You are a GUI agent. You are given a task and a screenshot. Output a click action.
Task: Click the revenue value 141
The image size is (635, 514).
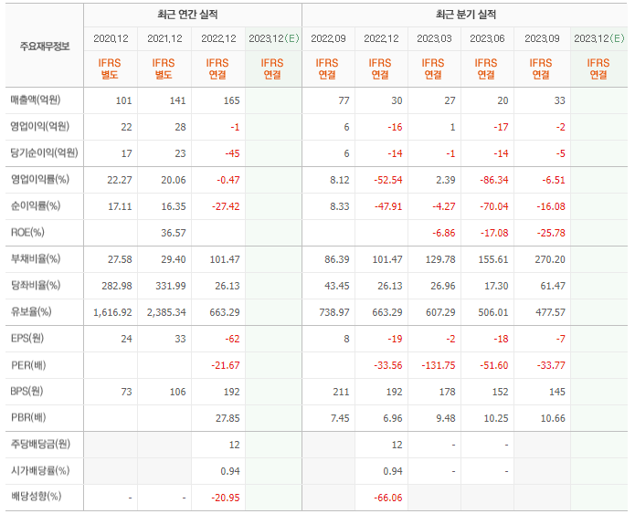click(178, 100)
